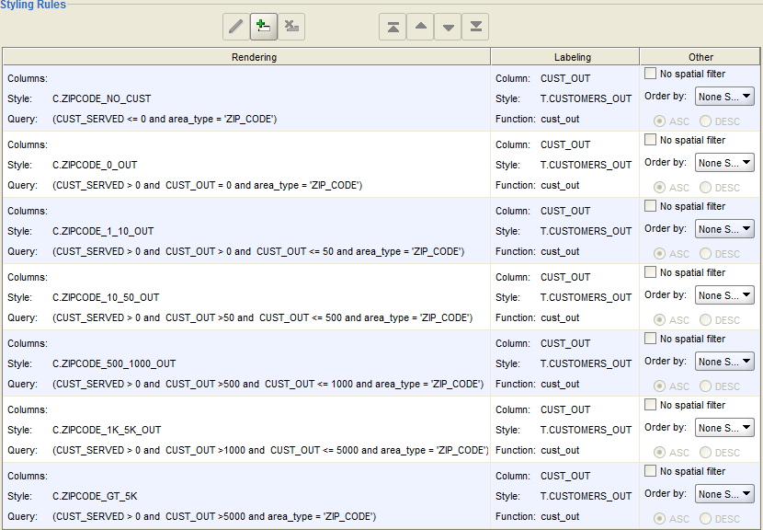The height and width of the screenshot is (530, 763).
Task: Open Order by dropdown for ZIPCODE_GT_5K rule
Action: 724,494
